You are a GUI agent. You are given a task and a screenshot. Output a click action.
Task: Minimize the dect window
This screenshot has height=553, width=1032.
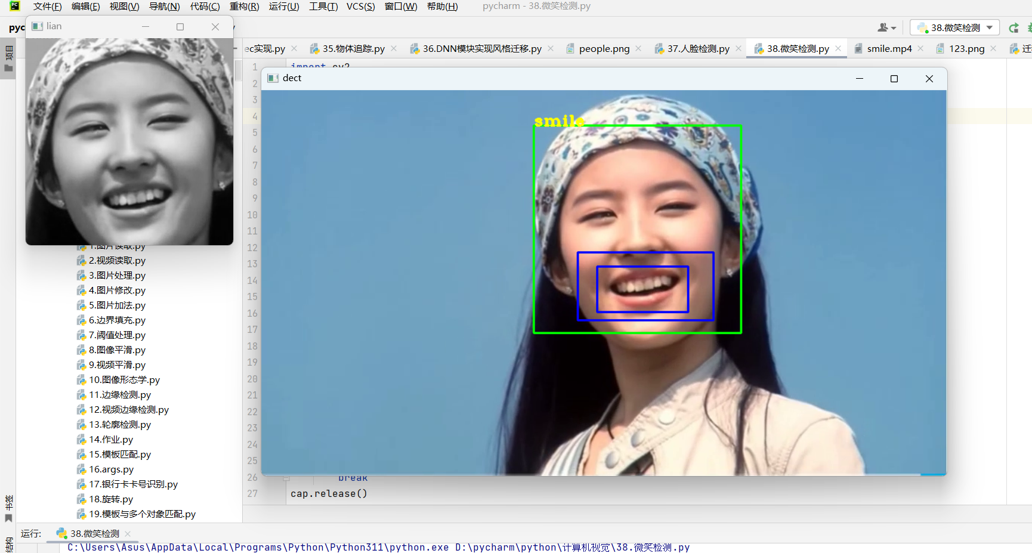click(860, 79)
